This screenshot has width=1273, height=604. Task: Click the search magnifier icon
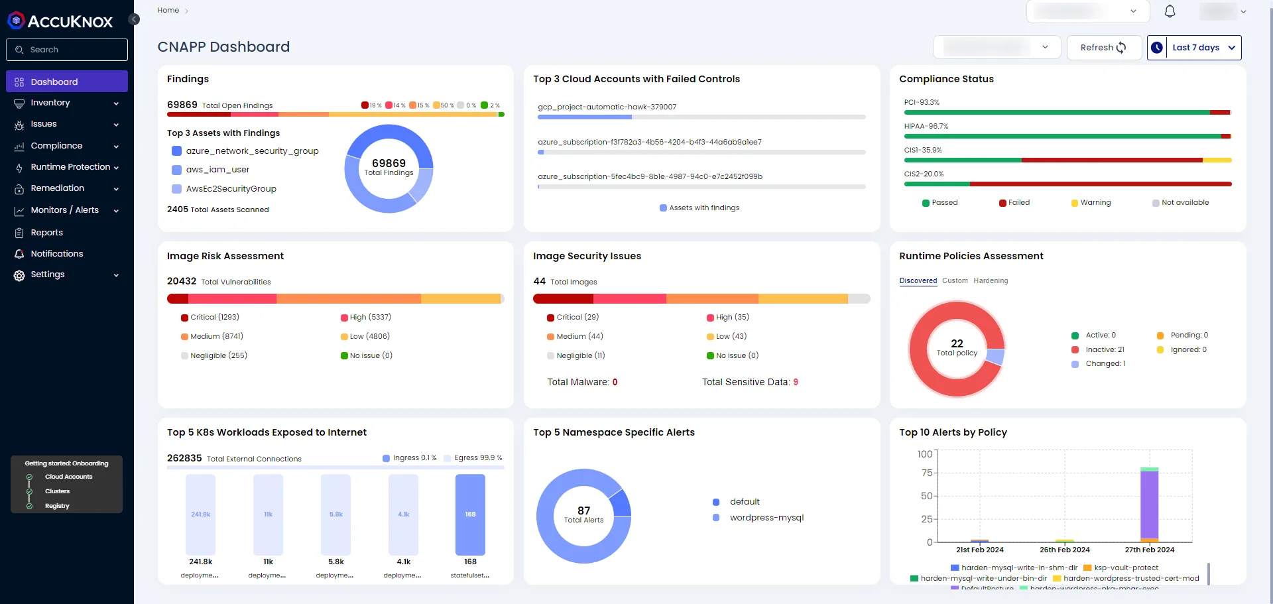pyautogui.click(x=19, y=50)
